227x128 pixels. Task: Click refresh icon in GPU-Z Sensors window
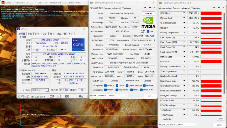219,8
